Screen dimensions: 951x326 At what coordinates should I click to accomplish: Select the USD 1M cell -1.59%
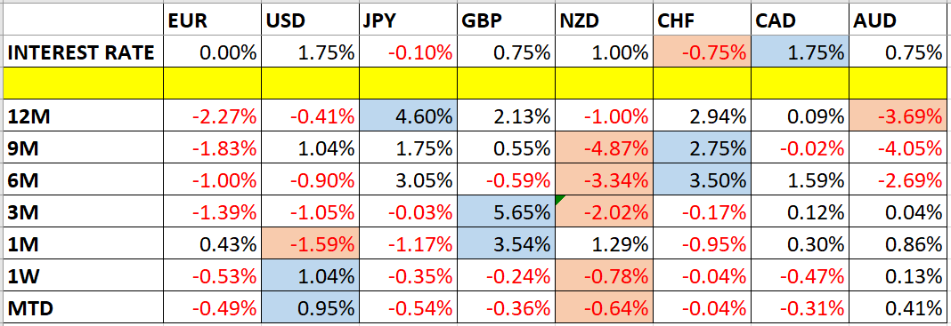pyautogui.click(x=310, y=245)
